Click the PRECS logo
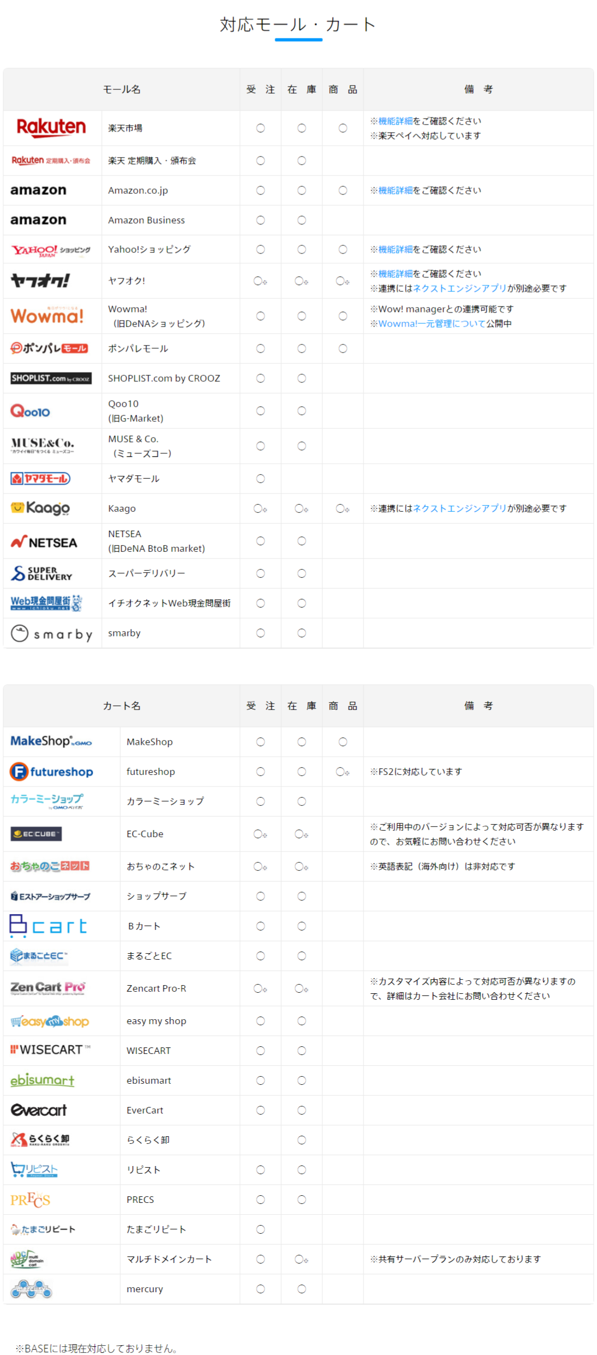This screenshot has height=1355, width=597. (x=30, y=1200)
